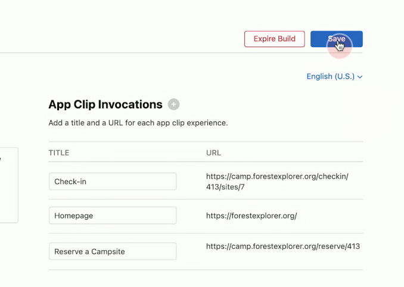Focus the Reserve a Campsite title field

pos(113,251)
